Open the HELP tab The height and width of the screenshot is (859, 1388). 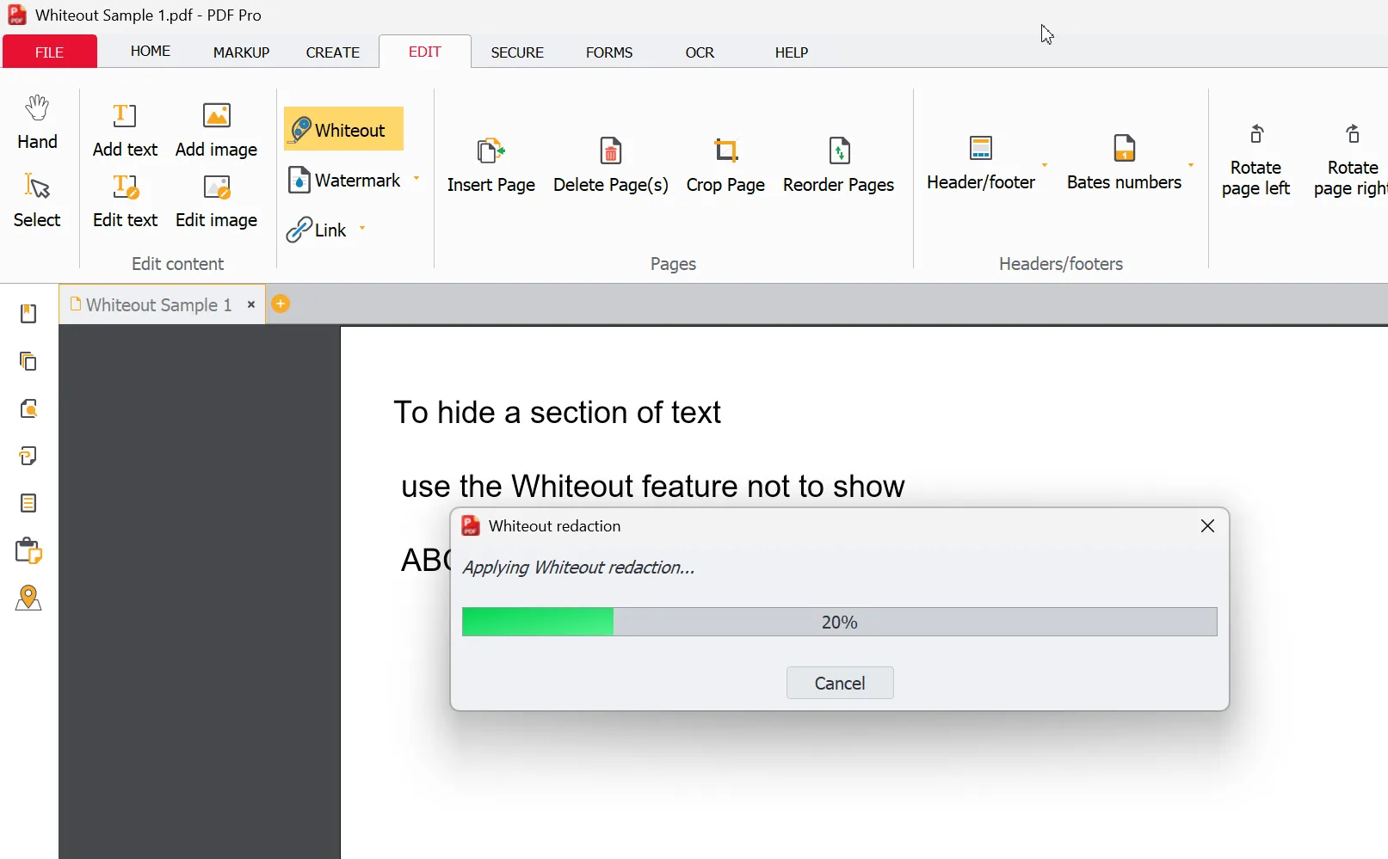point(792,52)
